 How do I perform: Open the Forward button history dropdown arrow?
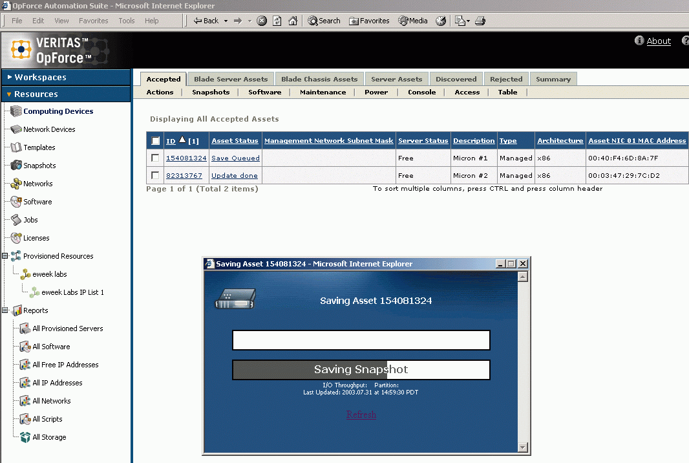[x=249, y=21]
